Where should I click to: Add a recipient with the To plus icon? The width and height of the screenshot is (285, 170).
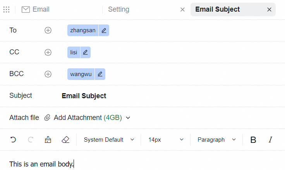tap(48, 30)
